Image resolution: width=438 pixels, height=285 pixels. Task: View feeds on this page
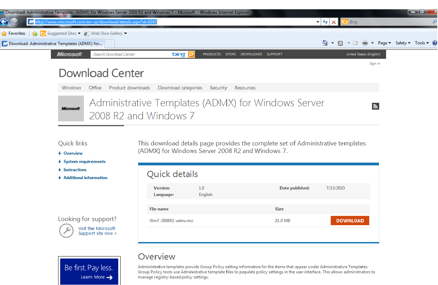(340, 43)
